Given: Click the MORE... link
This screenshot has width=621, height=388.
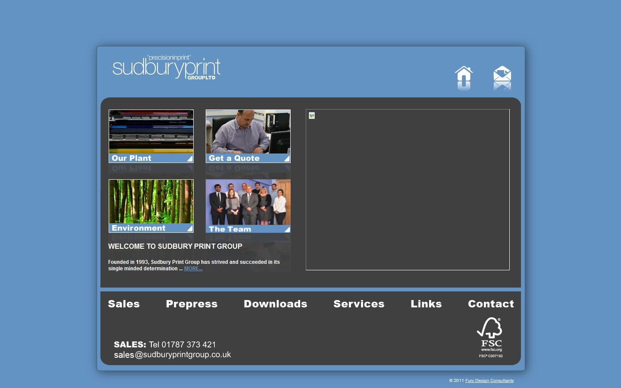Looking at the screenshot, I should 193,268.
